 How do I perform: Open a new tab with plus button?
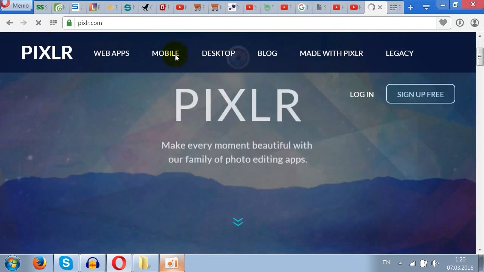pyautogui.click(x=411, y=7)
